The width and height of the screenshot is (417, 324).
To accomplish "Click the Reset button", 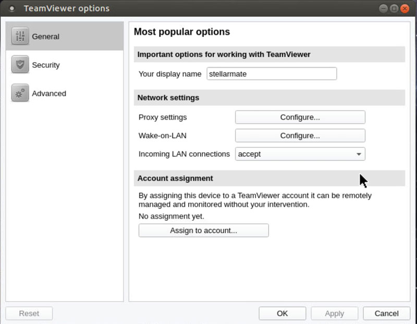I will [29, 314].
